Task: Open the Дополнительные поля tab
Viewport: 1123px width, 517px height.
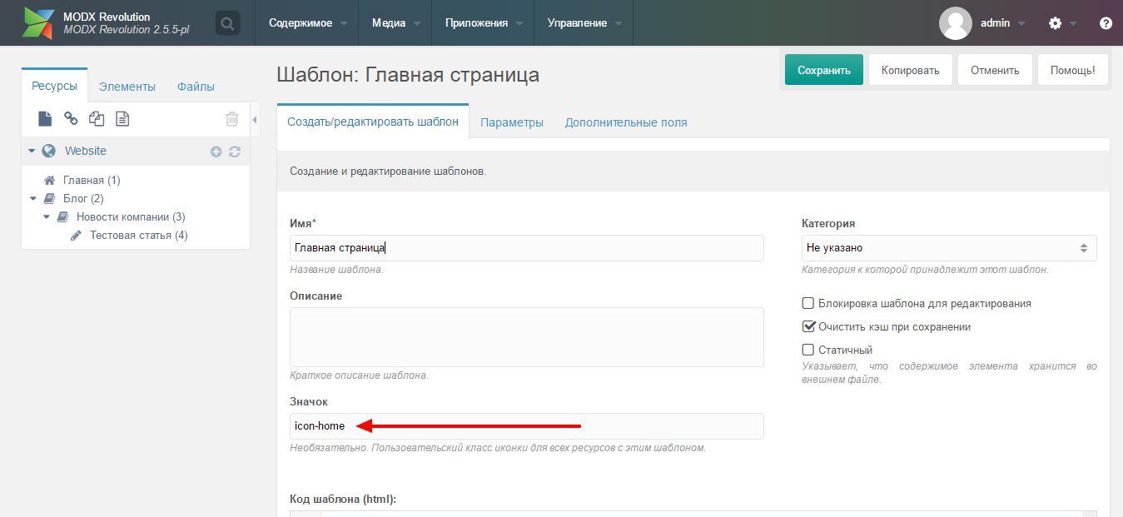Action: point(626,122)
